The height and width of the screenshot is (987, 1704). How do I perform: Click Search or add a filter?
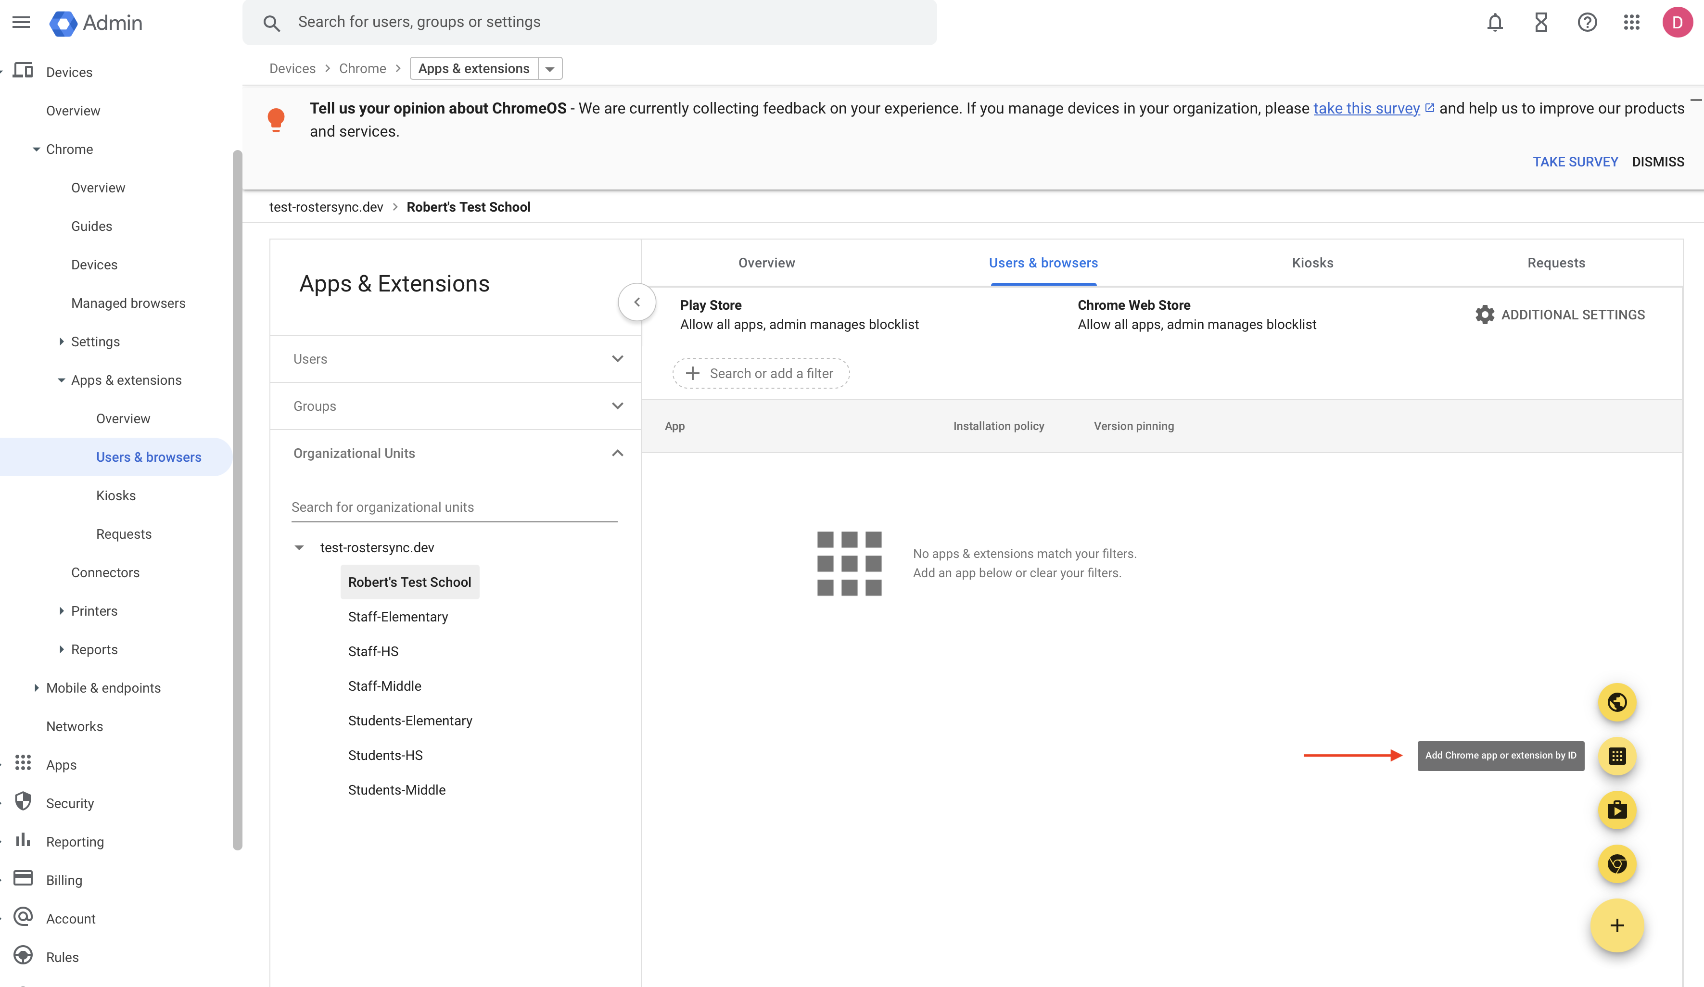pos(761,373)
